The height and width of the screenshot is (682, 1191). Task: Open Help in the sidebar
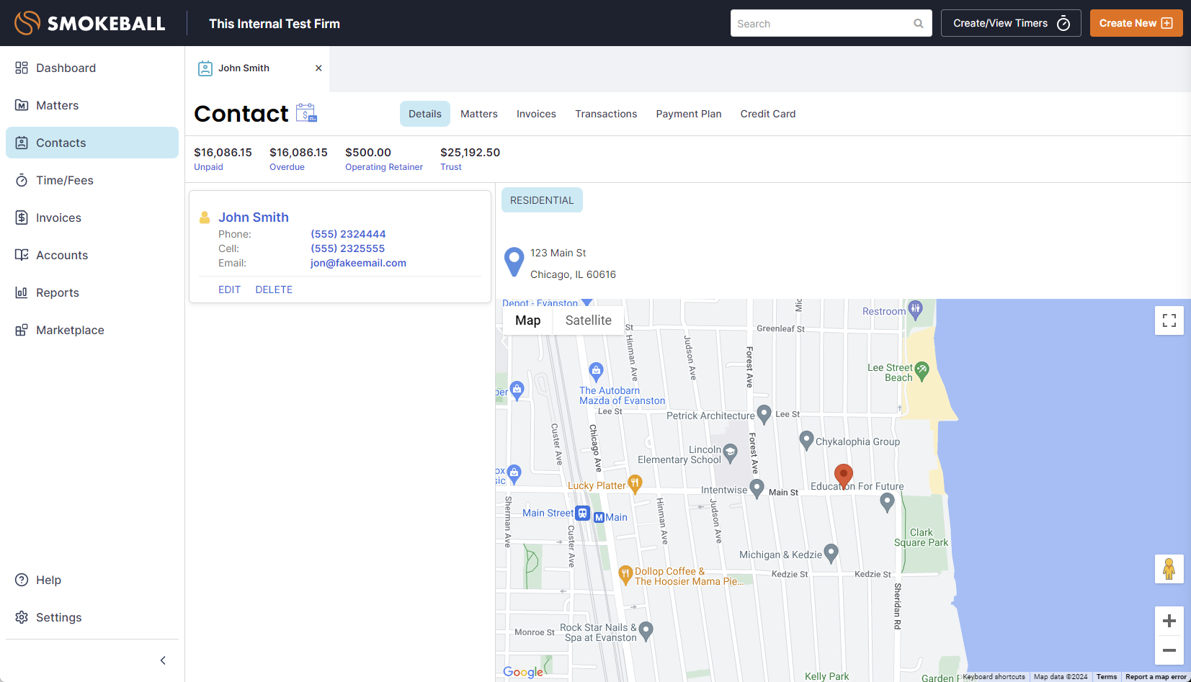coord(92,580)
